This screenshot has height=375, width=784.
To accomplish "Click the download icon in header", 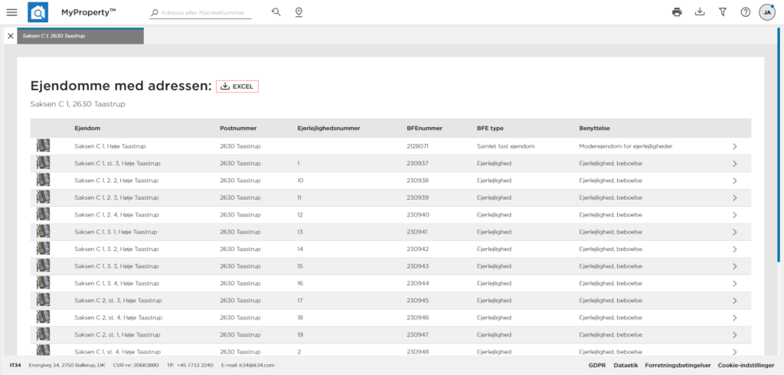I will pyautogui.click(x=699, y=12).
